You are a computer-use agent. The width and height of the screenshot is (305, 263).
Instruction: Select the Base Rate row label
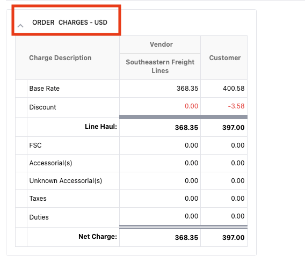[45, 89]
